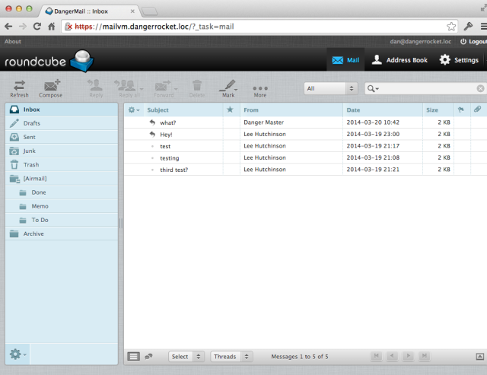The width and height of the screenshot is (487, 375).
Task: Open the Address Book
Action: 399,60
